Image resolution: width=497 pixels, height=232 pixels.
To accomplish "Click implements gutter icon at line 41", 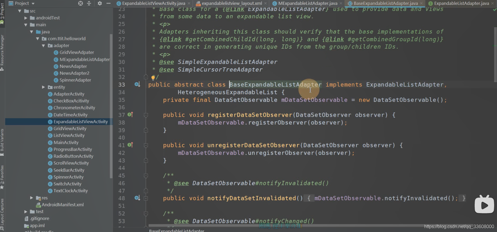I will [x=130, y=145].
